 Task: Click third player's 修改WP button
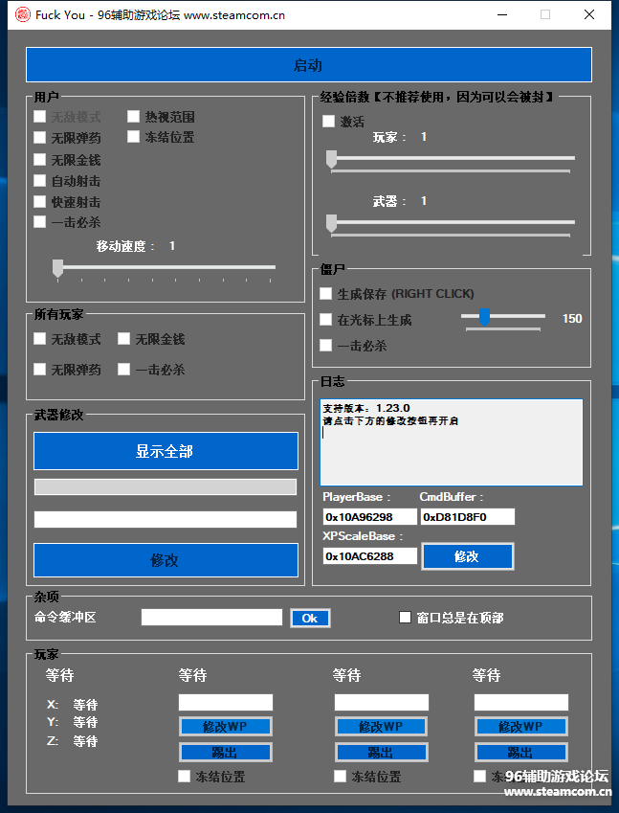click(382, 727)
